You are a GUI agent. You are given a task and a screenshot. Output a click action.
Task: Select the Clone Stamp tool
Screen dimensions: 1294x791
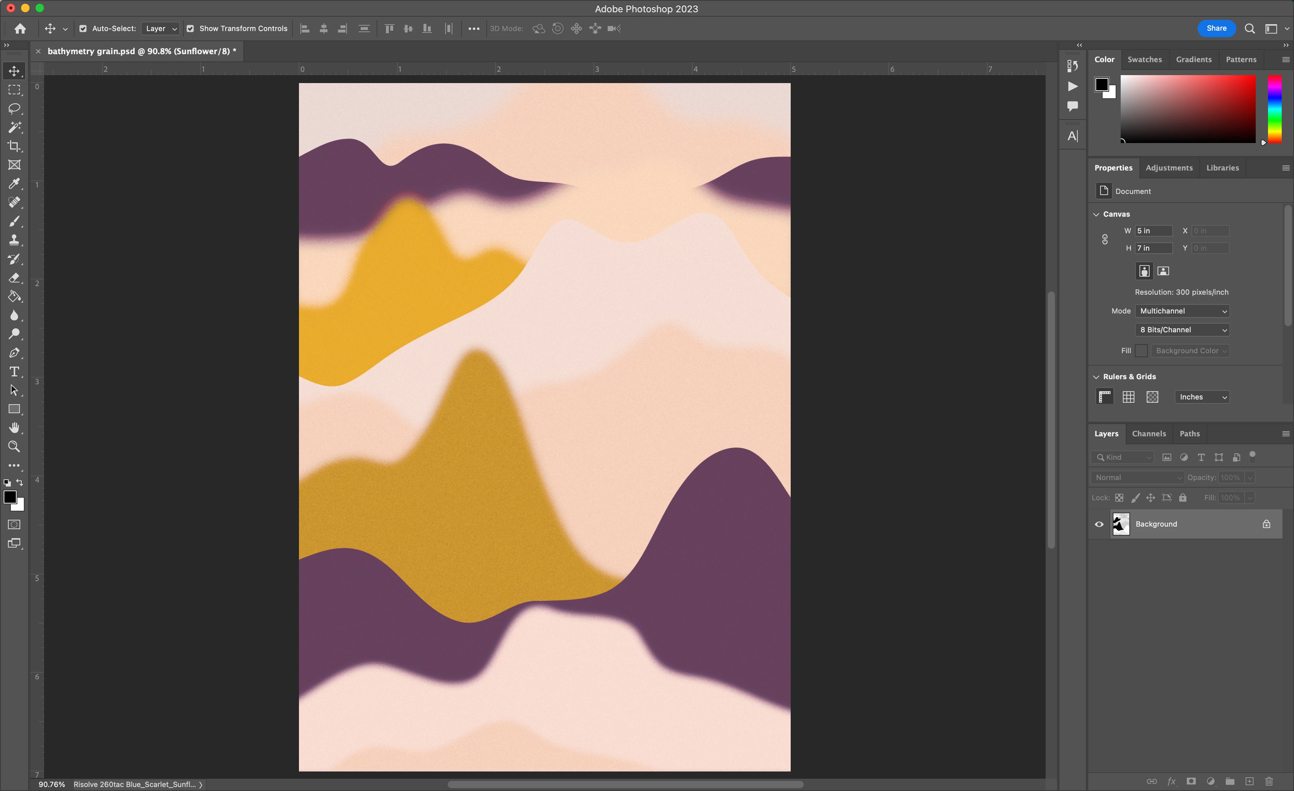tap(14, 240)
